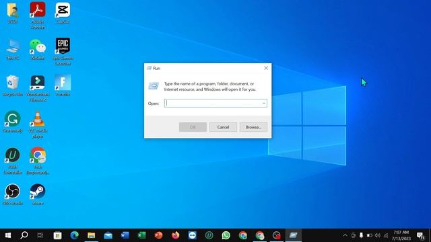Launch Excel from the taskbar
The width and height of the screenshot is (431, 242).
coord(142,235)
